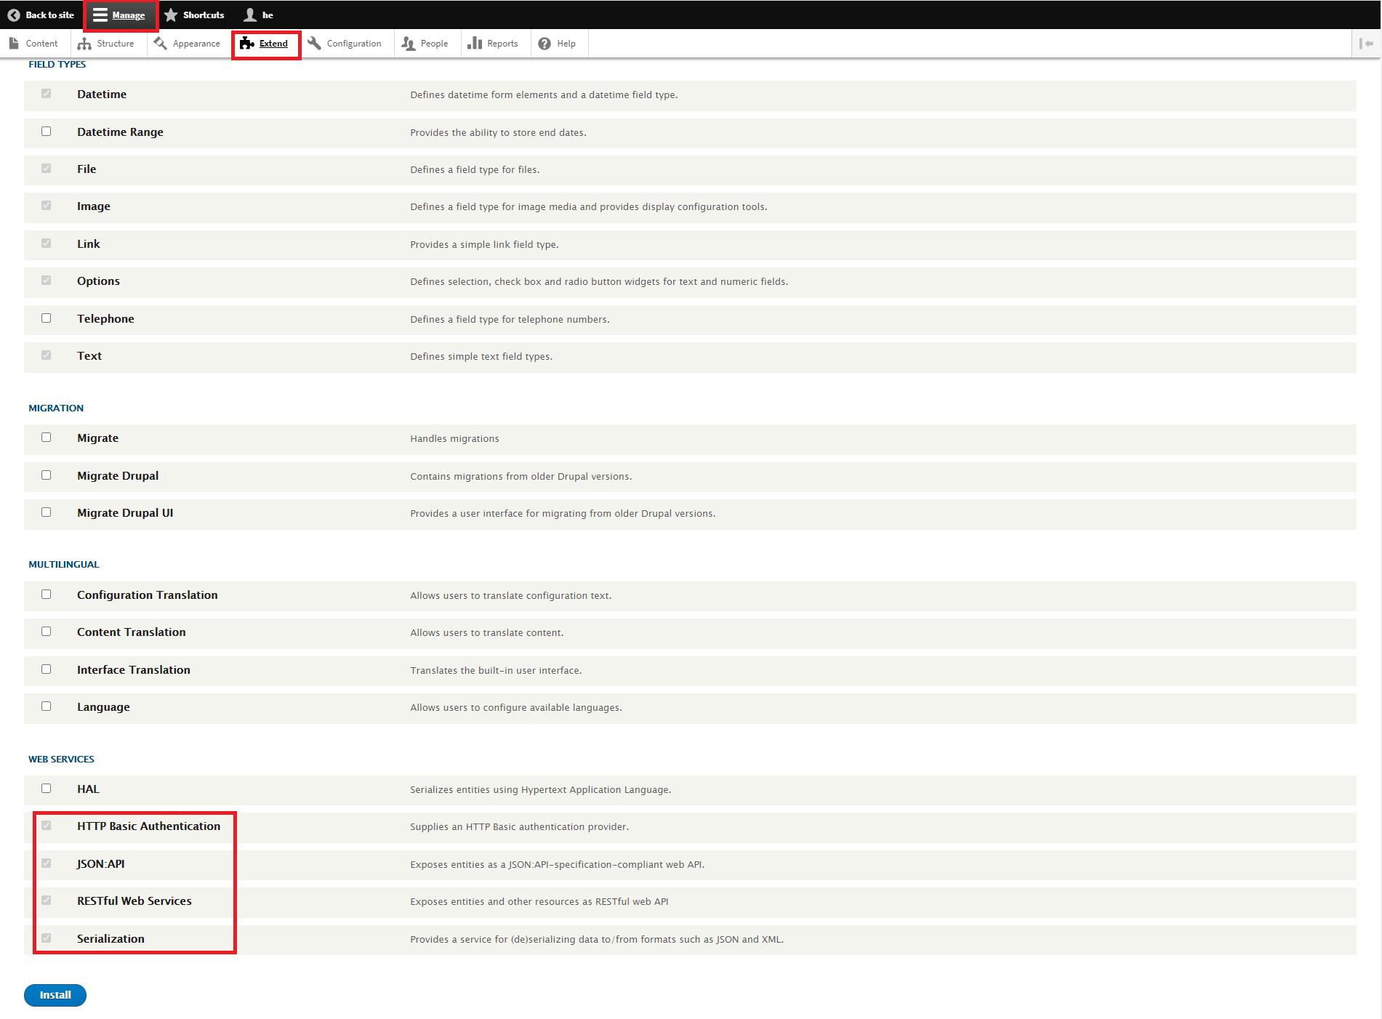Expand the Interface Translation module row
This screenshot has width=1382, height=1019.
134,670
